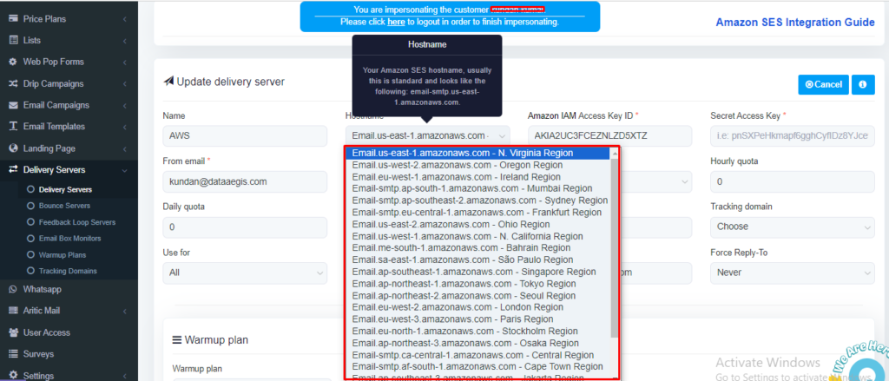Click the blue info icon button
Screen dimensions: 889x381
[863, 84]
